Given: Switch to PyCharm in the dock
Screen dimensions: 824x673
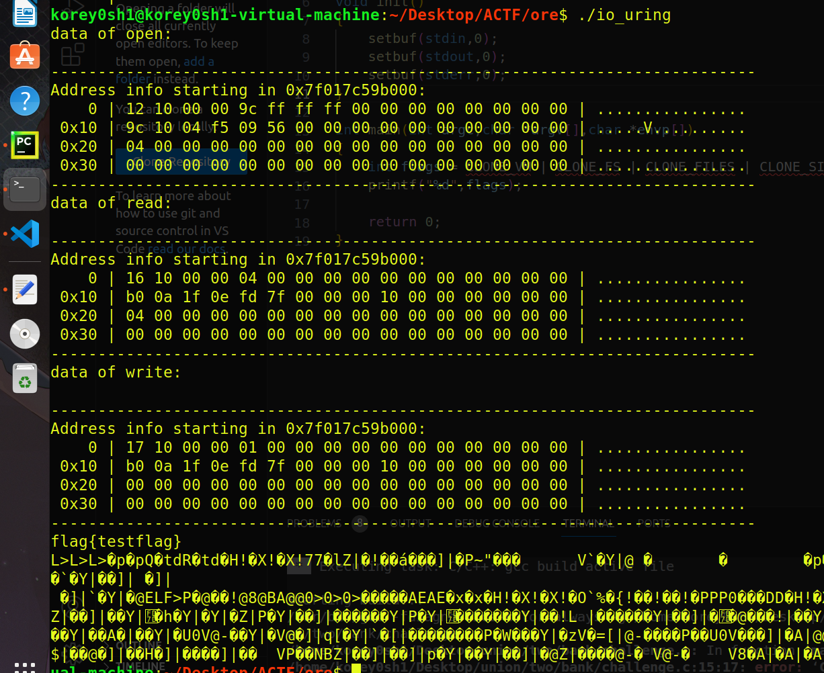Looking at the screenshot, I should tap(25, 145).
